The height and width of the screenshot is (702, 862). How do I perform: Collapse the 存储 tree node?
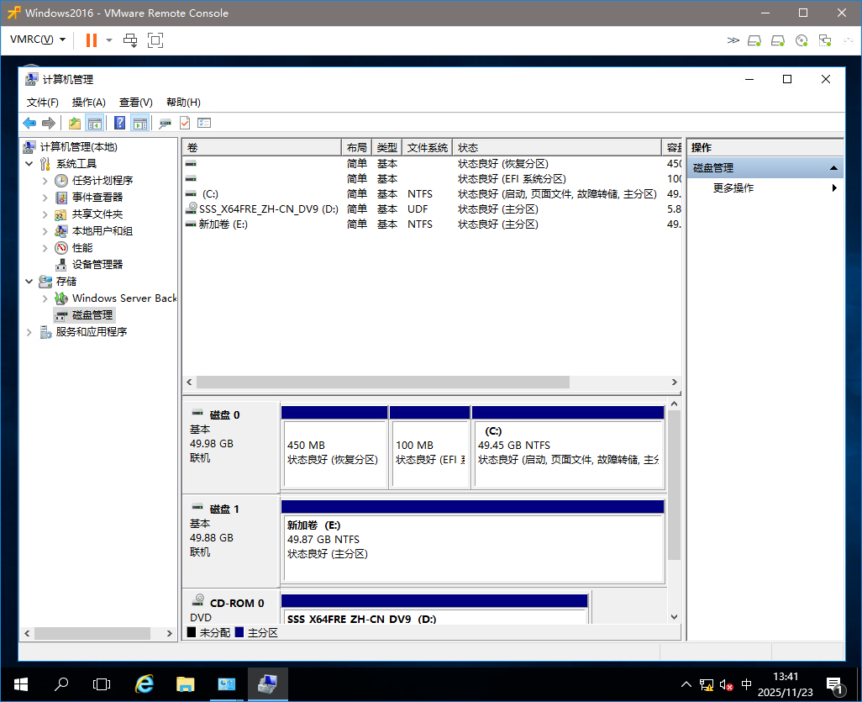[29, 281]
